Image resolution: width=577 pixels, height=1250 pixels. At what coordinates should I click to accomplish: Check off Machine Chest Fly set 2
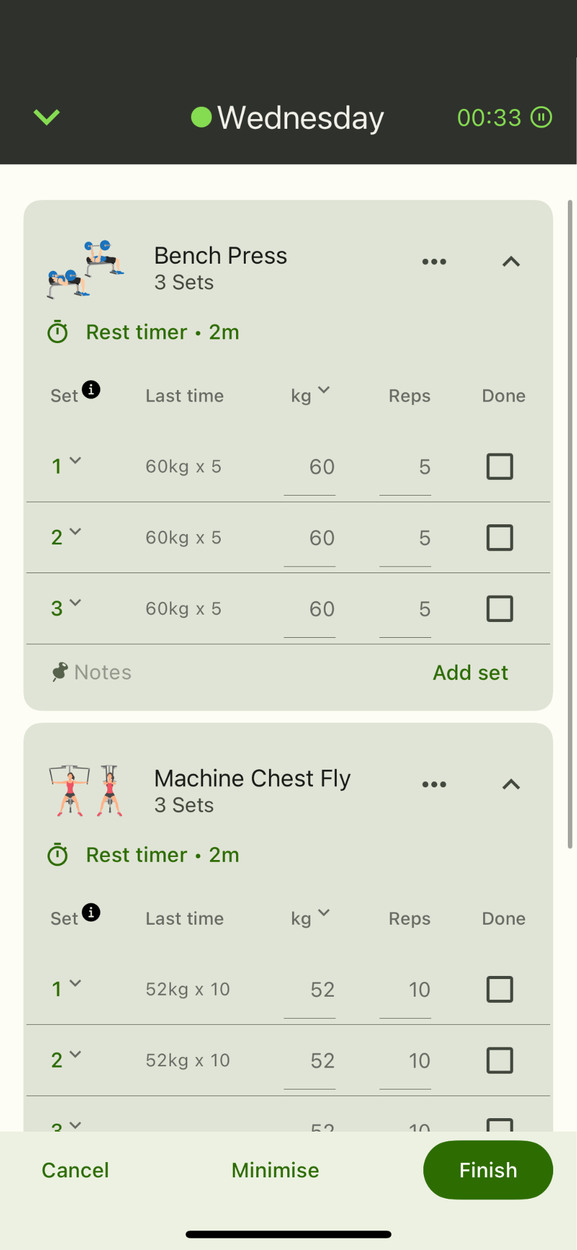point(500,1061)
